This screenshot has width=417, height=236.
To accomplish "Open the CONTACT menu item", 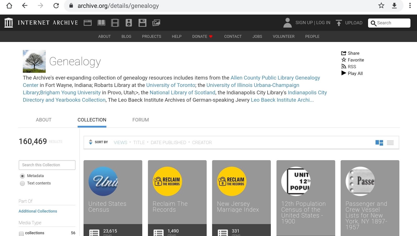I will tap(233, 36).
